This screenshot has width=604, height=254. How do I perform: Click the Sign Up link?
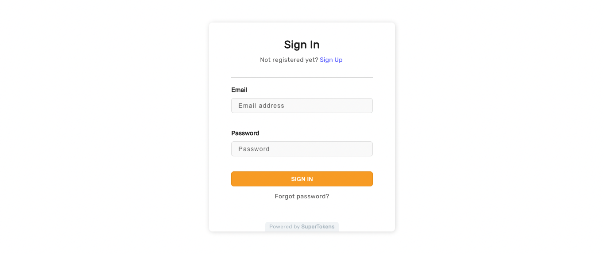click(331, 60)
